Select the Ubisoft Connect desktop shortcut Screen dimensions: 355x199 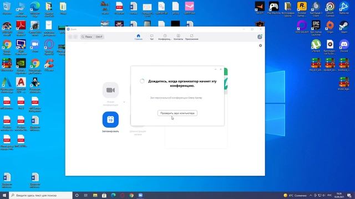[330, 9]
